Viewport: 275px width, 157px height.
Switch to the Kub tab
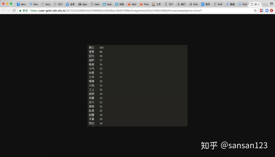(x=107, y=4)
